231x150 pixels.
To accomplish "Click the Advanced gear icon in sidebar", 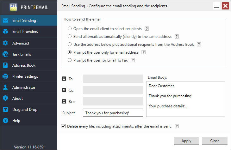I will tap(5, 43).
